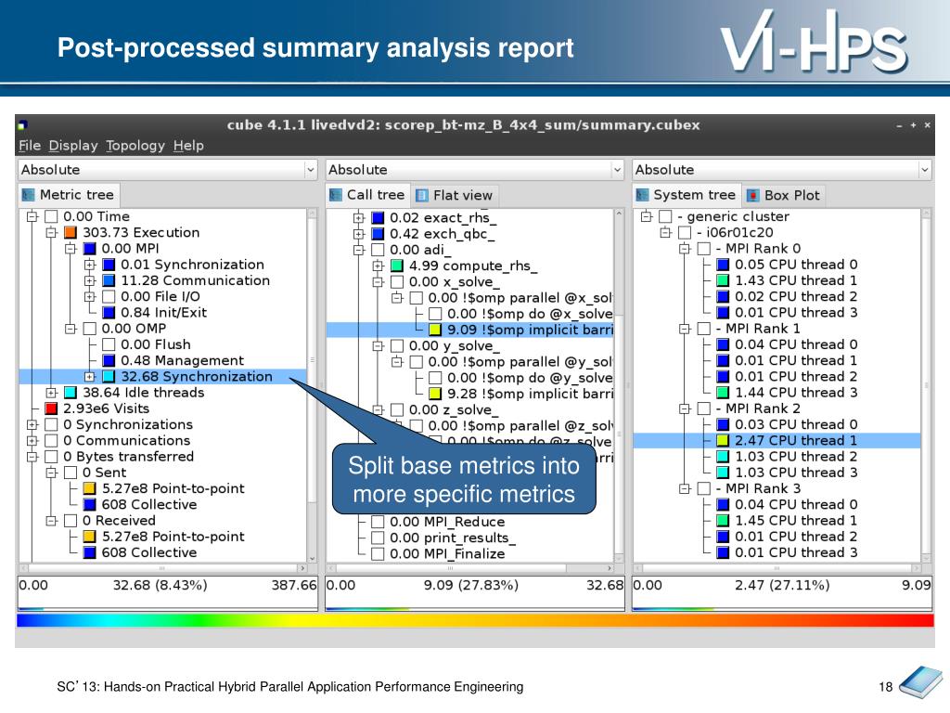Open the File menu
The height and width of the screenshot is (713, 950).
(30, 146)
